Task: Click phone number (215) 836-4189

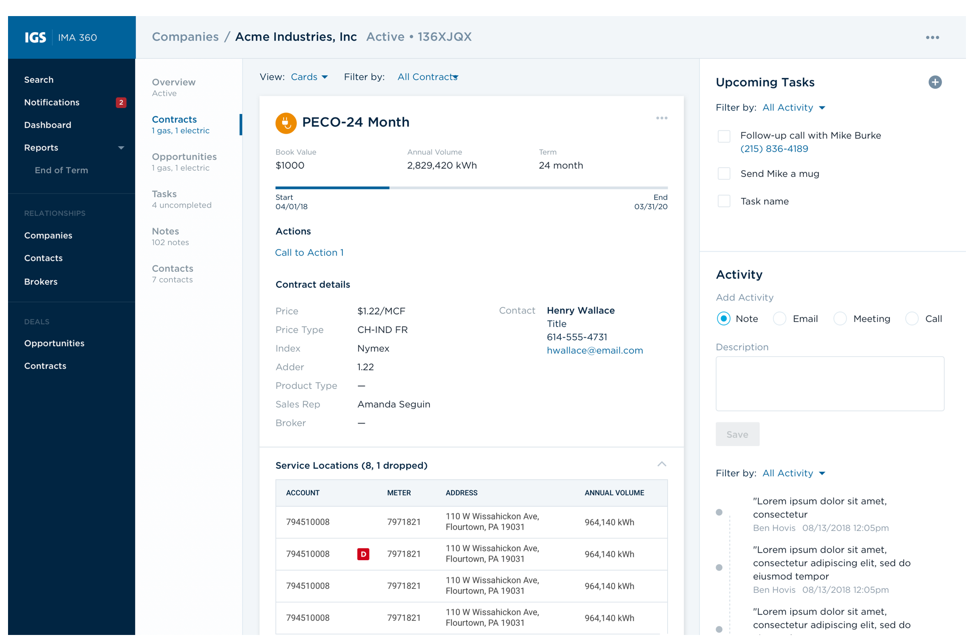Action: point(774,149)
